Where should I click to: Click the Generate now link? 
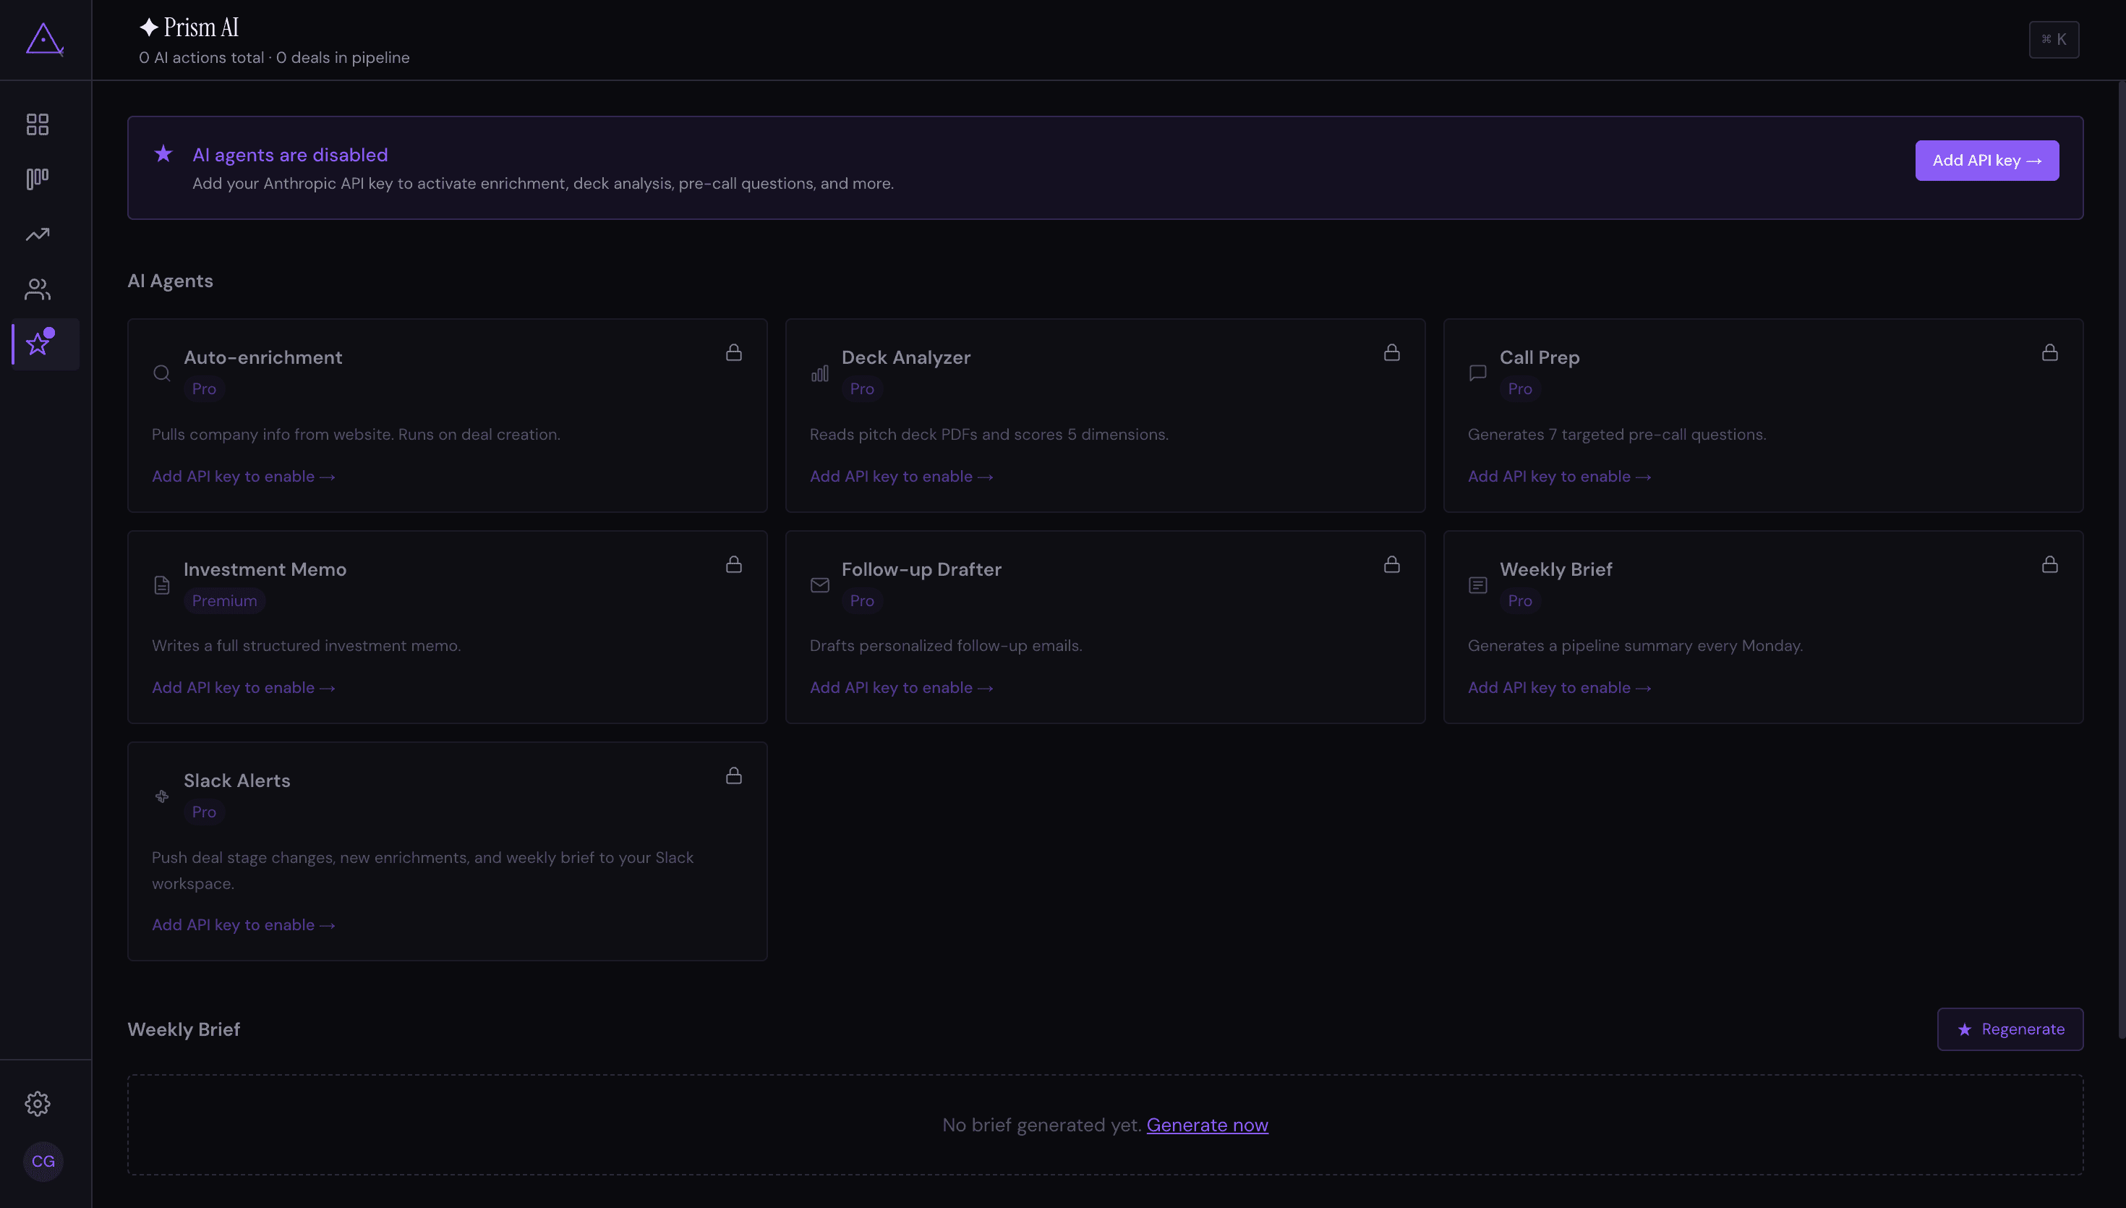[x=1208, y=1125]
